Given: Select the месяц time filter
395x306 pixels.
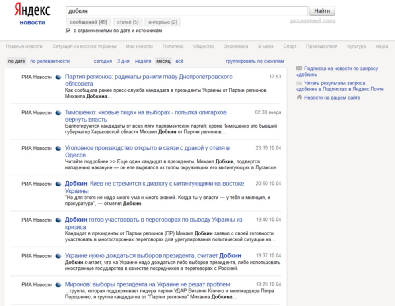Looking at the screenshot, I should pos(163,61).
